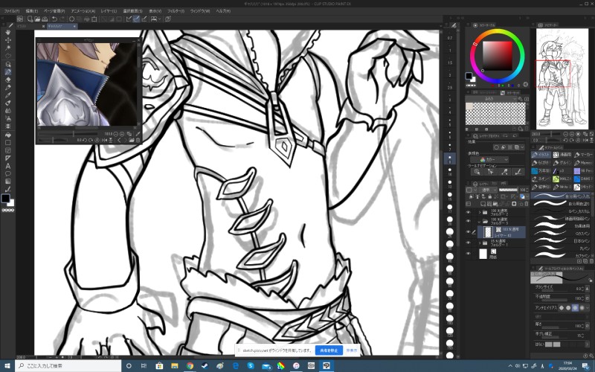Toggle Snap to special ruler in command bar
Screen dimensions: 595x372
[137, 19]
